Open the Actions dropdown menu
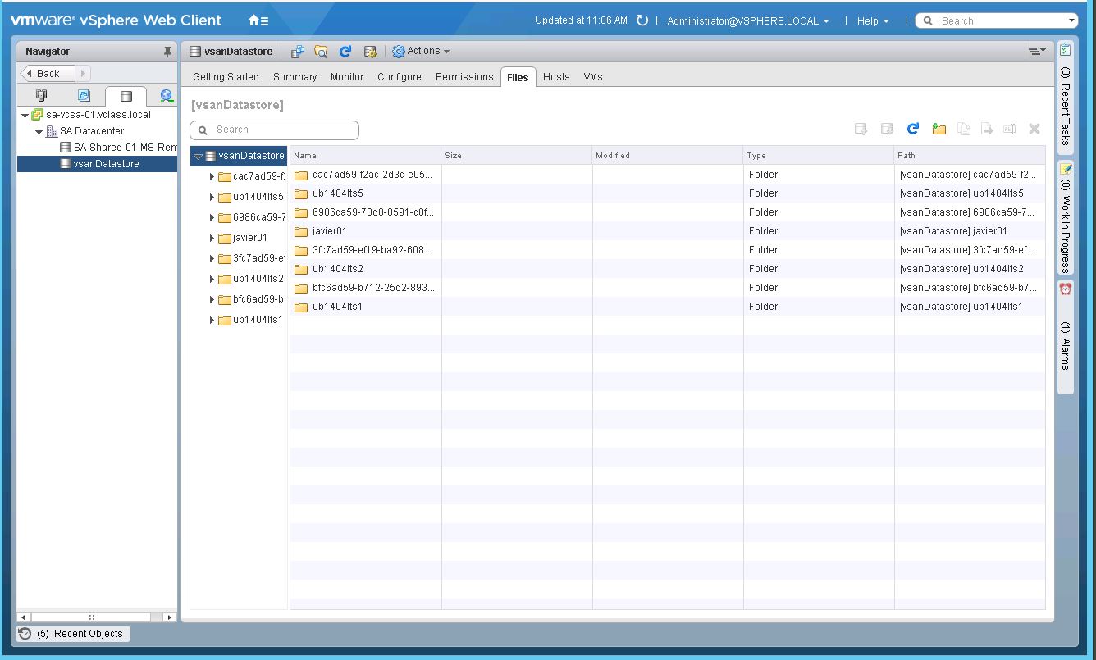 (x=421, y=51)
